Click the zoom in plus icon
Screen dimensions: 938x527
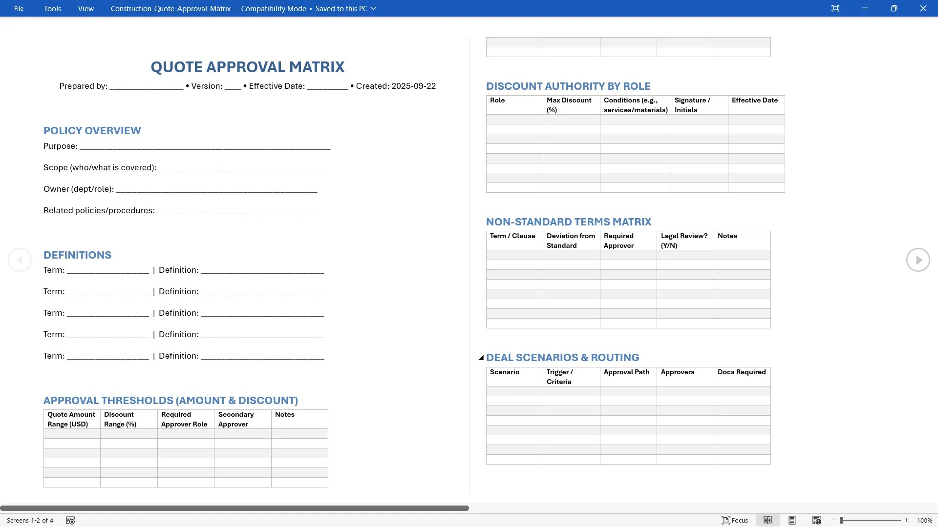[907, 520]
